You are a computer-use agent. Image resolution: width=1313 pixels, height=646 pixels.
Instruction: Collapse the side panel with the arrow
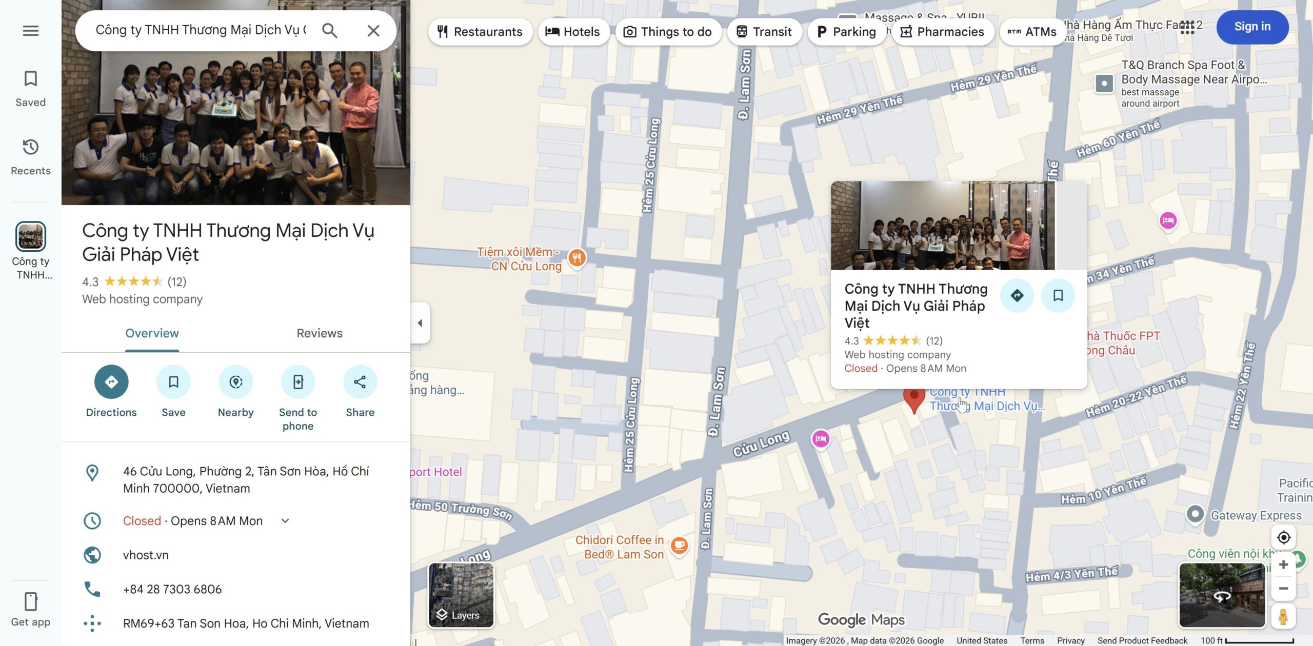click(420, 323)
